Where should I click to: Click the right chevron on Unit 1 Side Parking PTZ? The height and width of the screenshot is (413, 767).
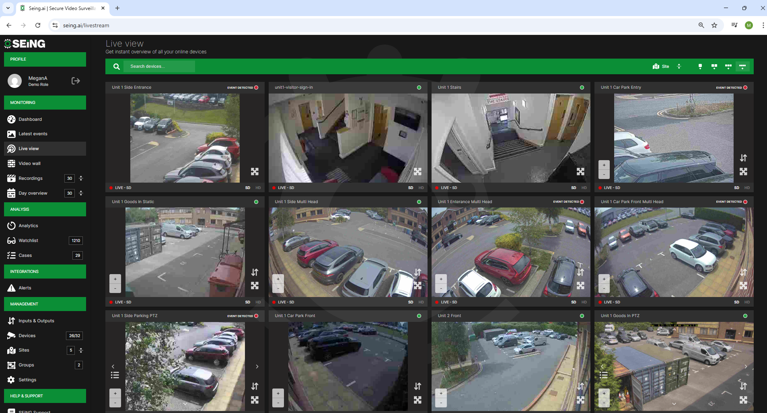click(257, 366)
